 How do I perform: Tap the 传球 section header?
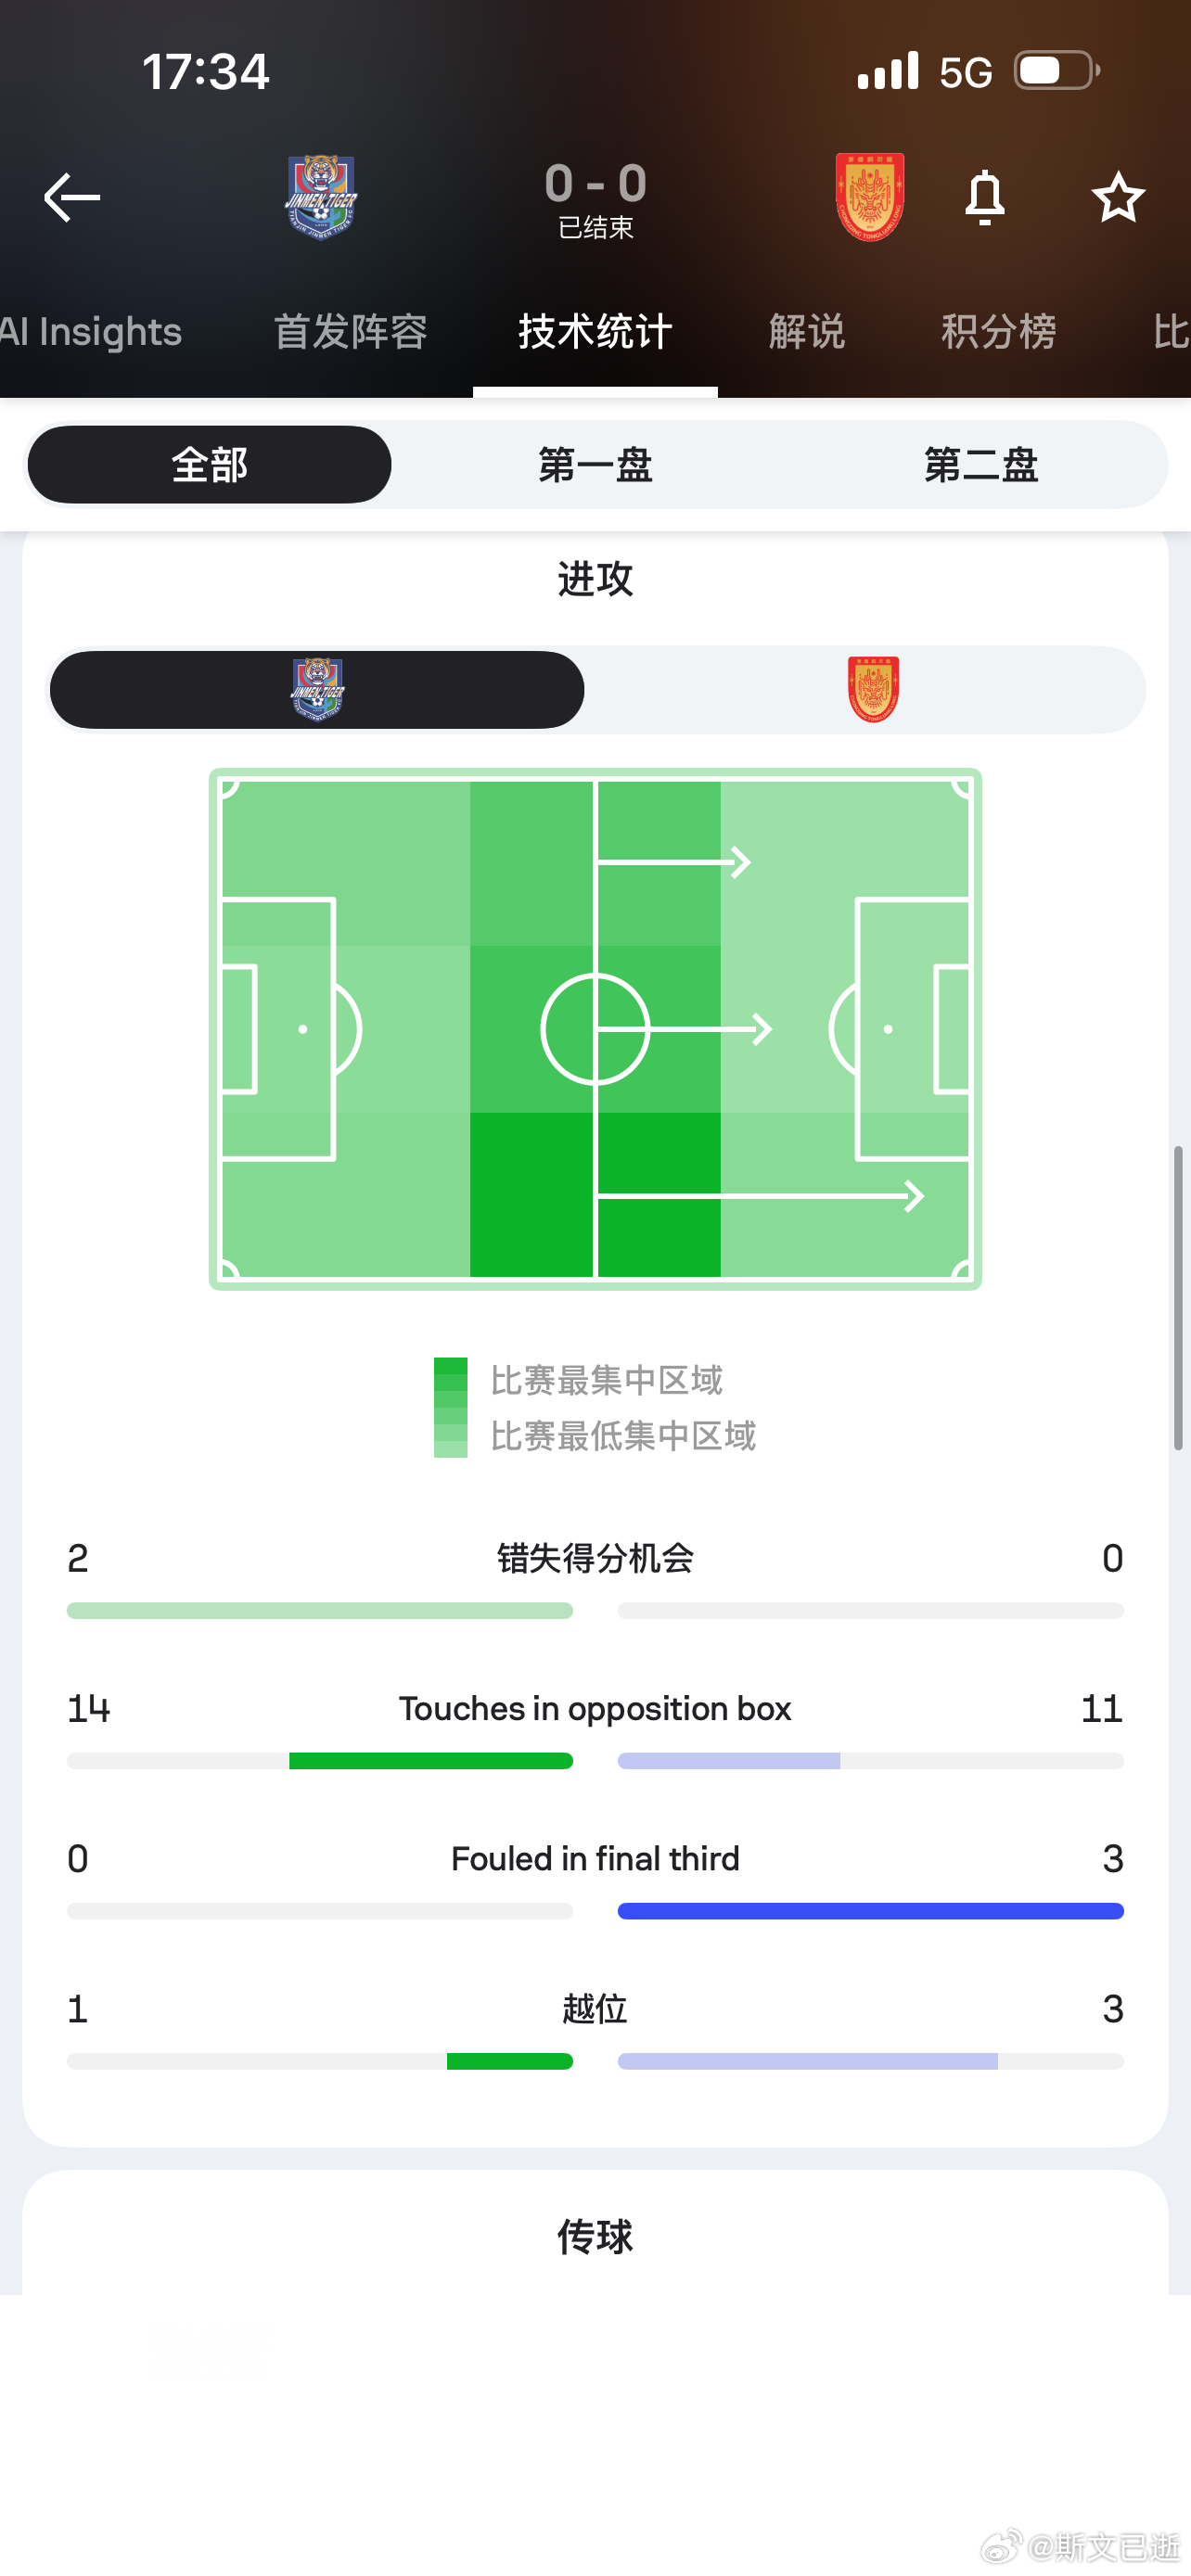click(595, 2236)
